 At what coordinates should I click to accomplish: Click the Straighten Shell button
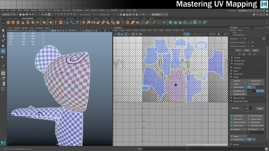(238, 94)
